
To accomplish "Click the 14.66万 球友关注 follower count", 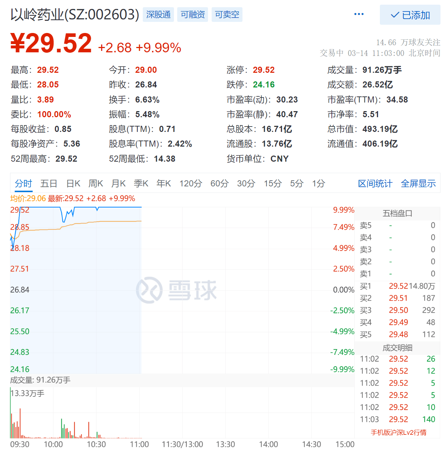I will (409, 42).
